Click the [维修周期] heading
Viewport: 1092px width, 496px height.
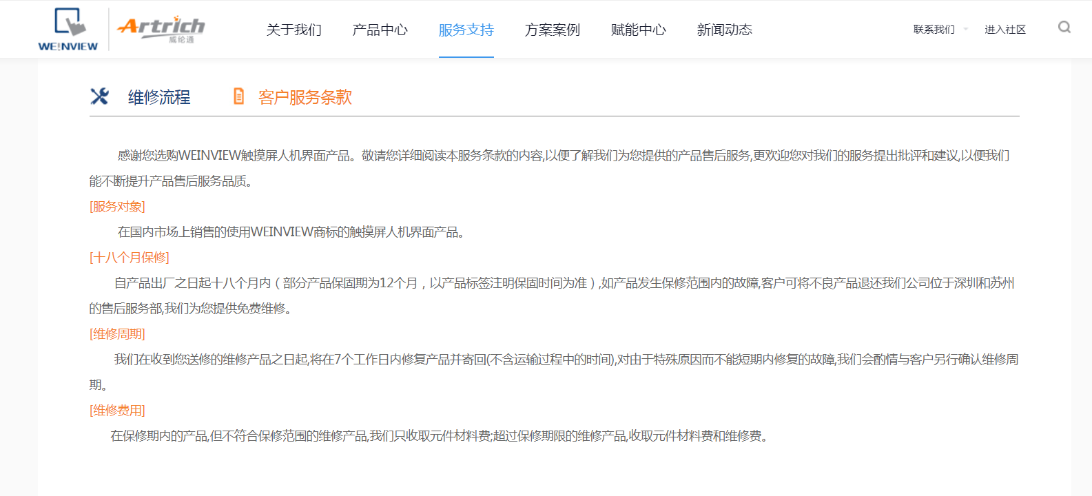[x=117, y=334]
